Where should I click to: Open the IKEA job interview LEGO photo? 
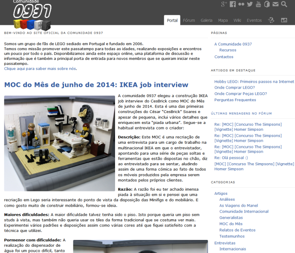click(59, 143)
